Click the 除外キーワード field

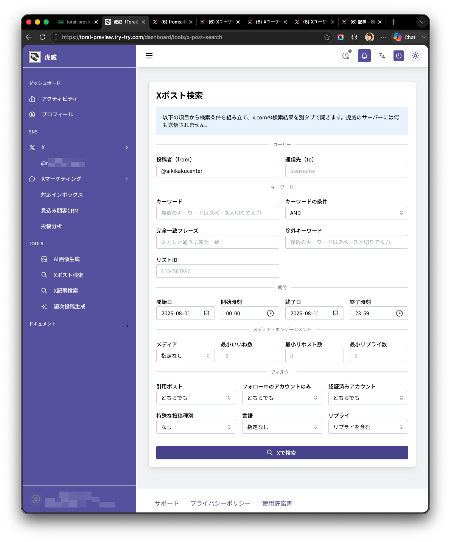(x=347, y=242)
